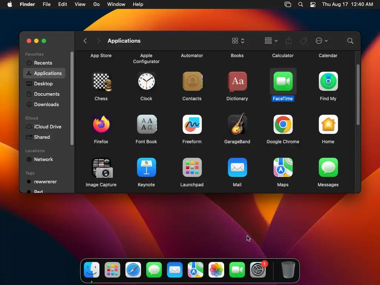Select Recents in the sidebar
The height and width of the screenshot is (285, 380).
[x=44, y=63]
